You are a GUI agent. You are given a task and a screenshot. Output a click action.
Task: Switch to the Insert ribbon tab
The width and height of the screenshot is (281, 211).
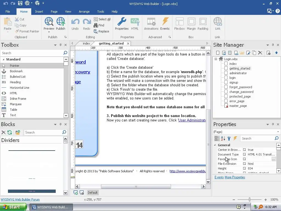39,12
